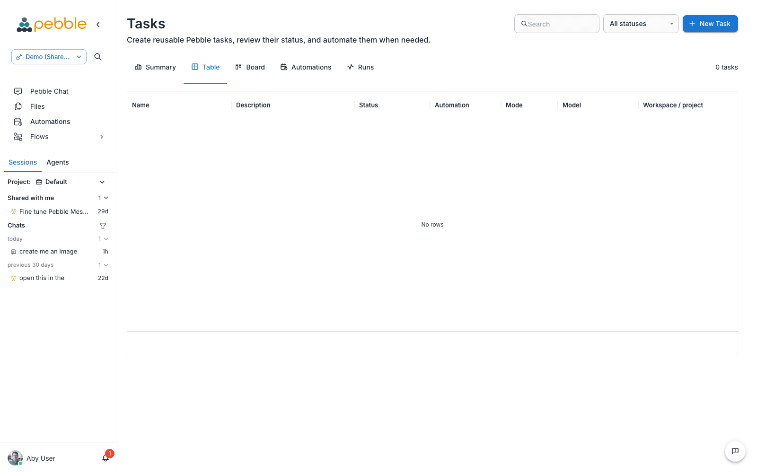Select the Sessions tab in sidebar
Viewport: 757px width, 473px height.
pyautogui.click(x=23, y=162)
